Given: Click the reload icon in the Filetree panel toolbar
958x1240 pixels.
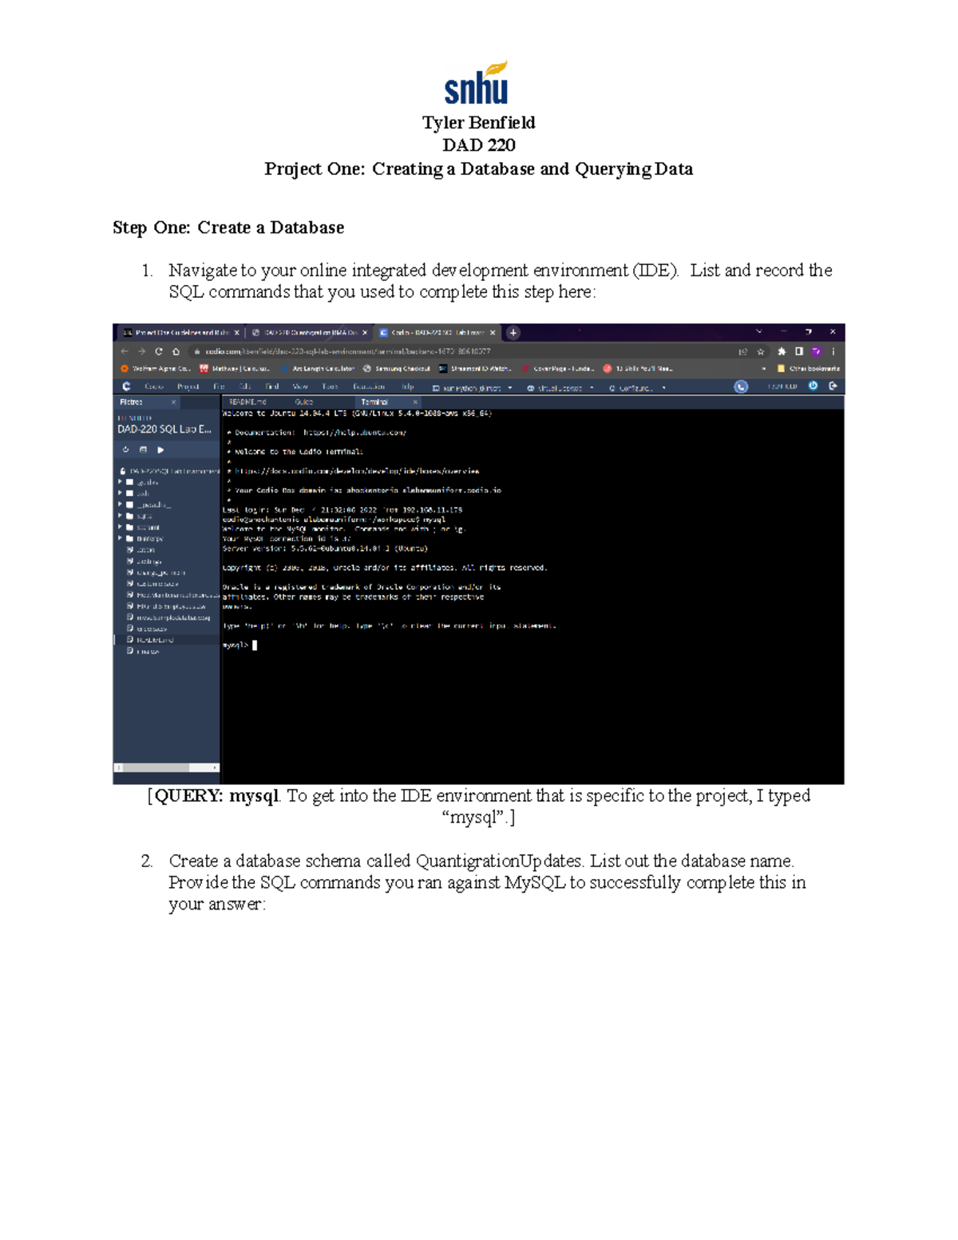Looking at the screenshot, I should 125,450.
